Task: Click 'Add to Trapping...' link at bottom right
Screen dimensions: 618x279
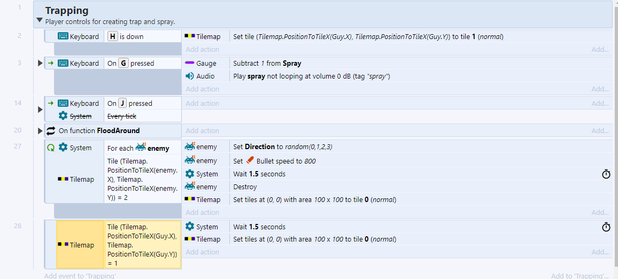Action: (x=580, y=276)
